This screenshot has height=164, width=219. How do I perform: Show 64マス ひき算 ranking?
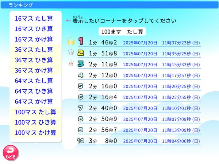[34, 91]
